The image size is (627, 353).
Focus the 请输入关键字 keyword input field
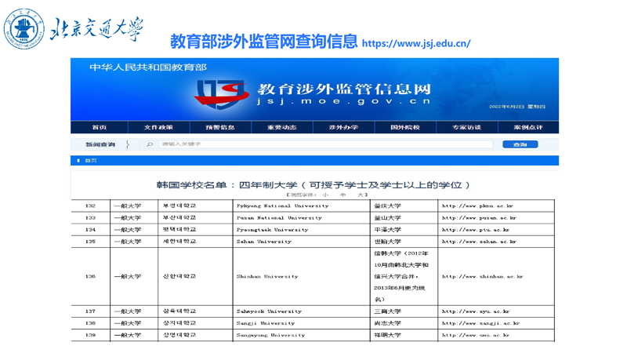325,144
